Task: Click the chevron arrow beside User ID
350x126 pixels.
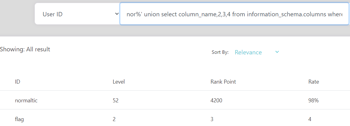Action: point(117,14)
